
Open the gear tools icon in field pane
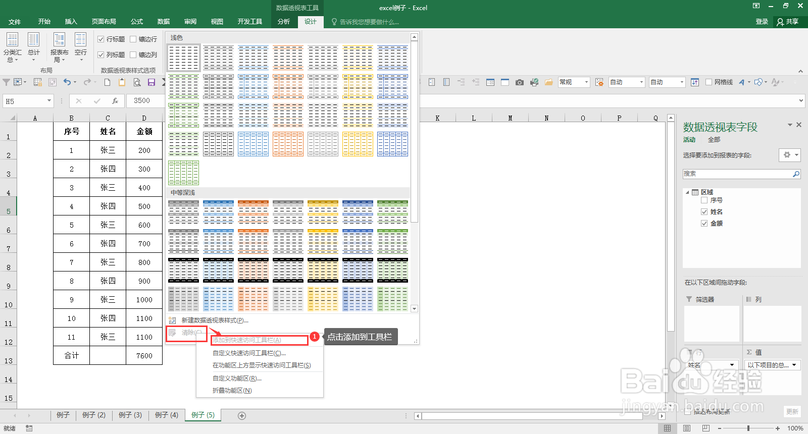coord(790,155)
